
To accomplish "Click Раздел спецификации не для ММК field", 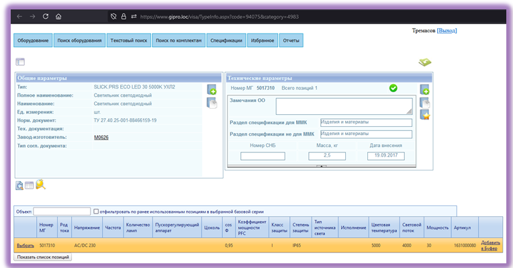I will (x=366, y=134).
